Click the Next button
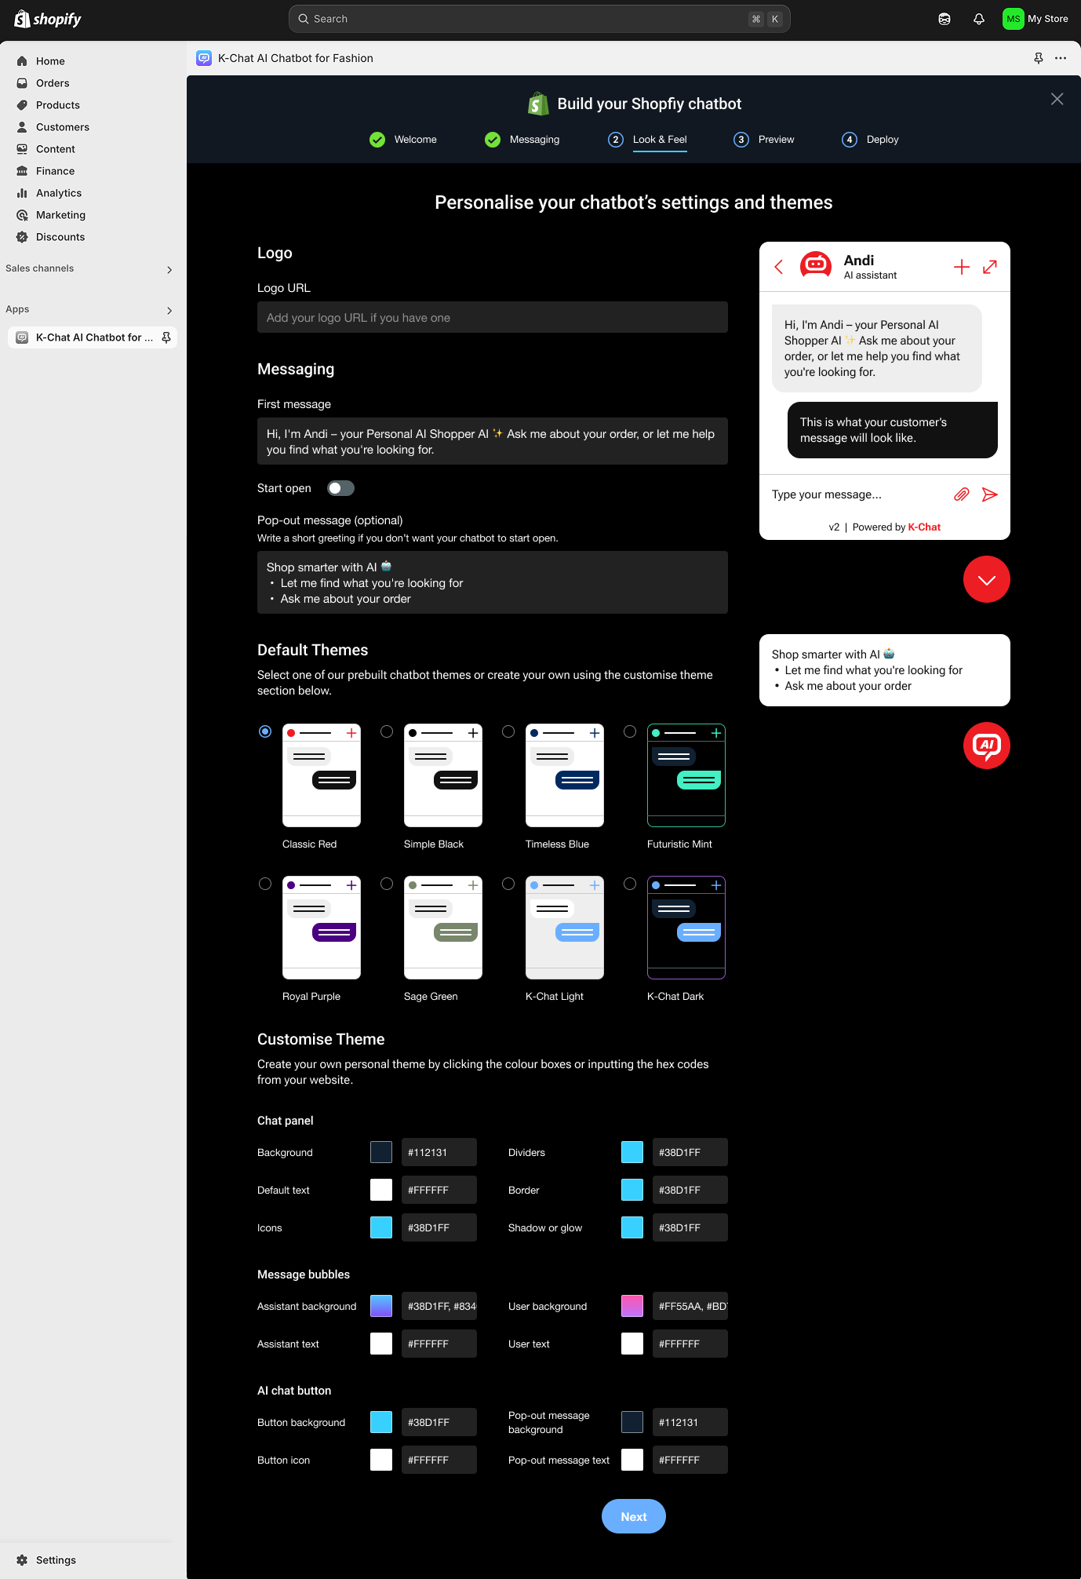The height and width of the screenshot is (1579, 1081). pyautogui.click(x=634, y=1516)
